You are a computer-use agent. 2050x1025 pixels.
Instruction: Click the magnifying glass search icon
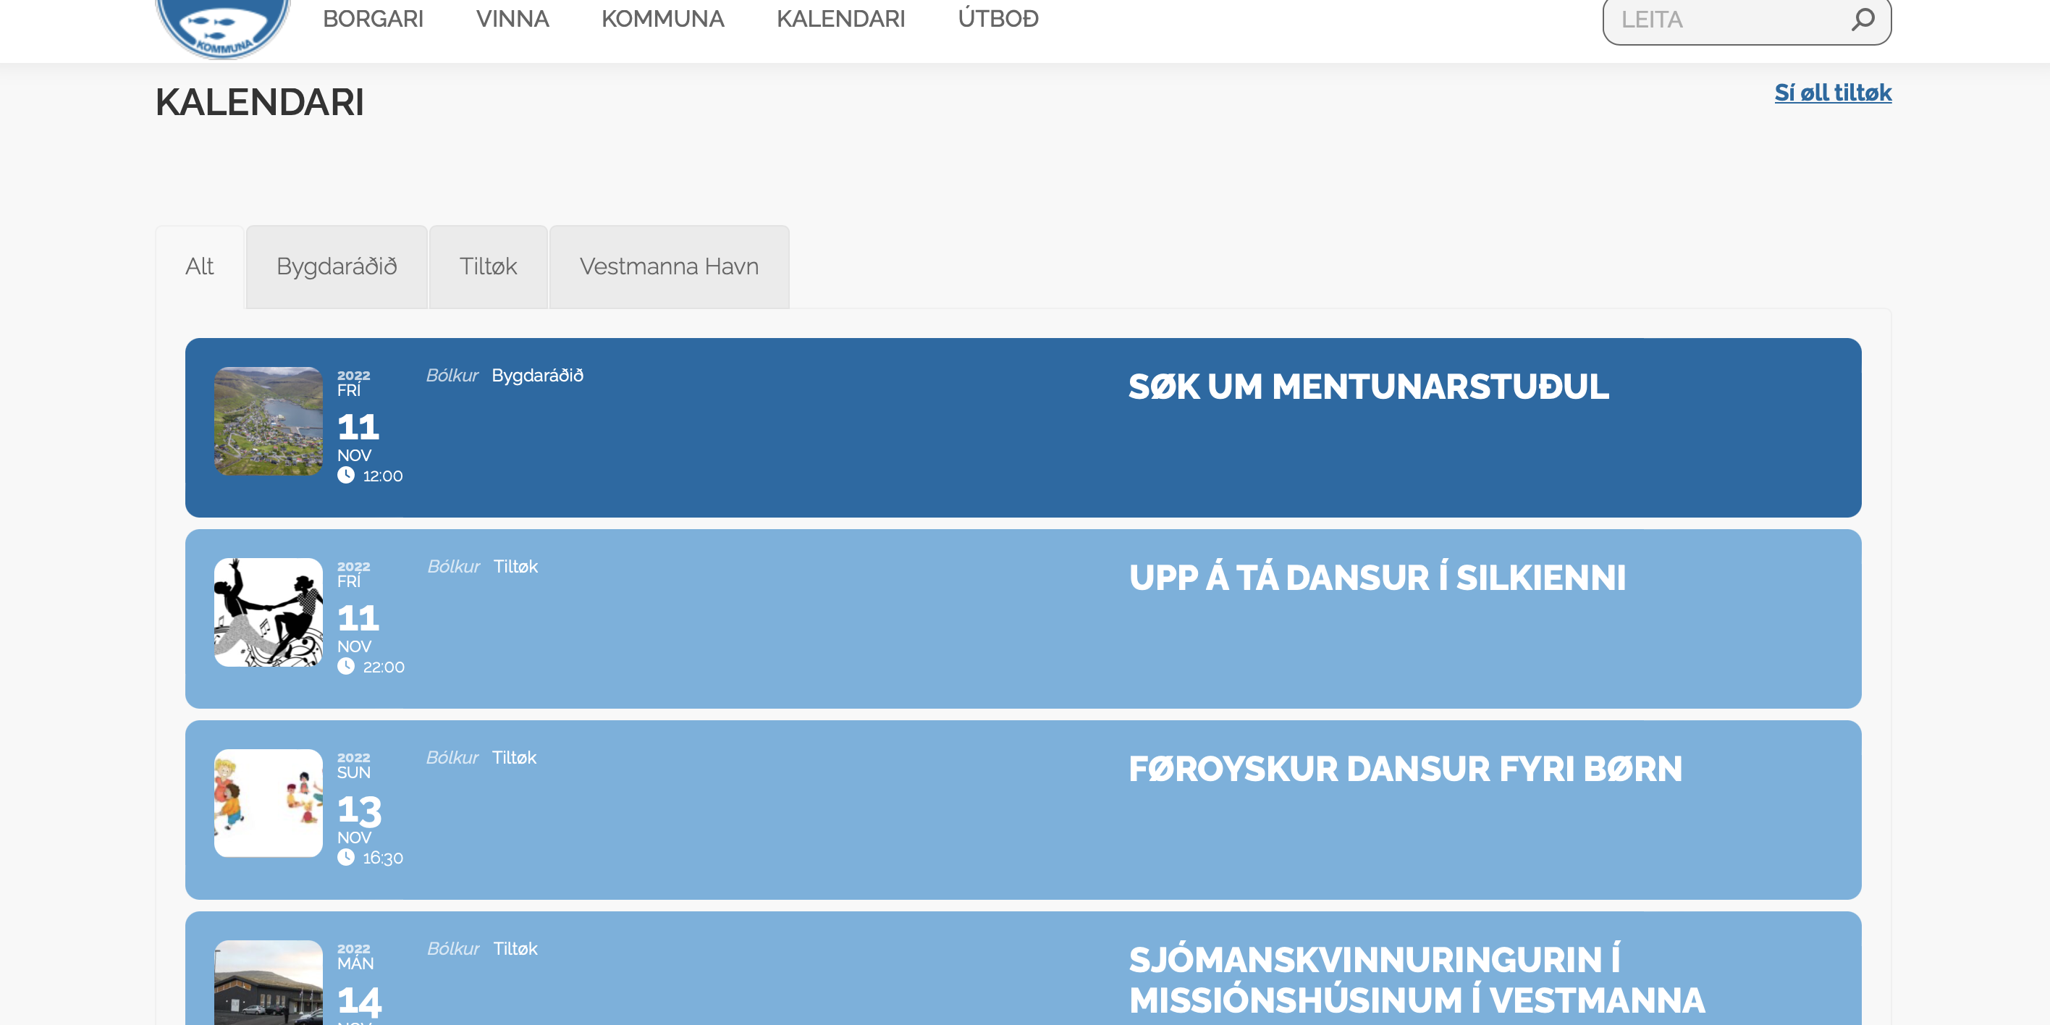click(1863, 19)
